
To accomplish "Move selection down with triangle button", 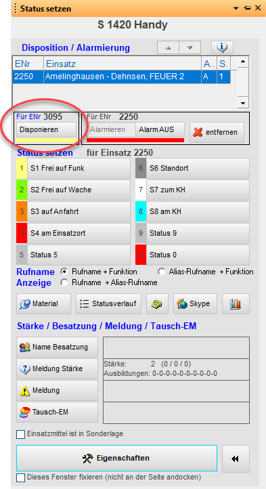I will coord(190,47).
